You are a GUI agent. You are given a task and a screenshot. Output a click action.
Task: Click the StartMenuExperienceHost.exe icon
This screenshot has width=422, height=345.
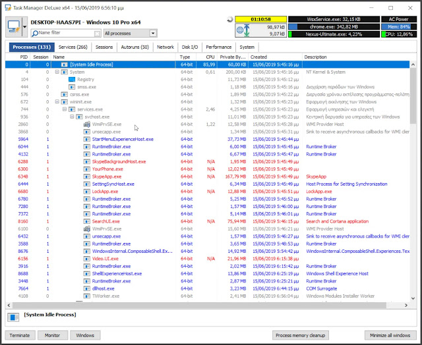86,139
